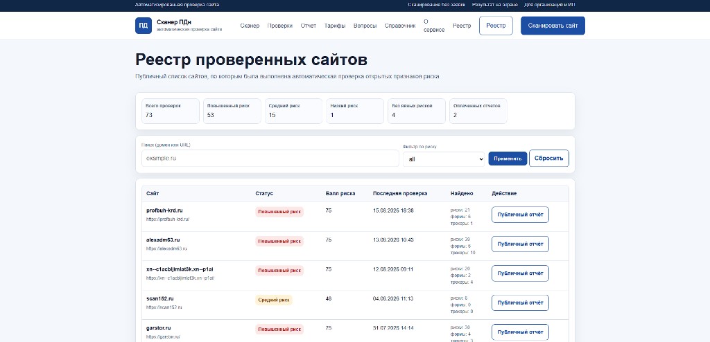Open public report for garstor.ru
The image size is (710, 342).
coord(520,332)
